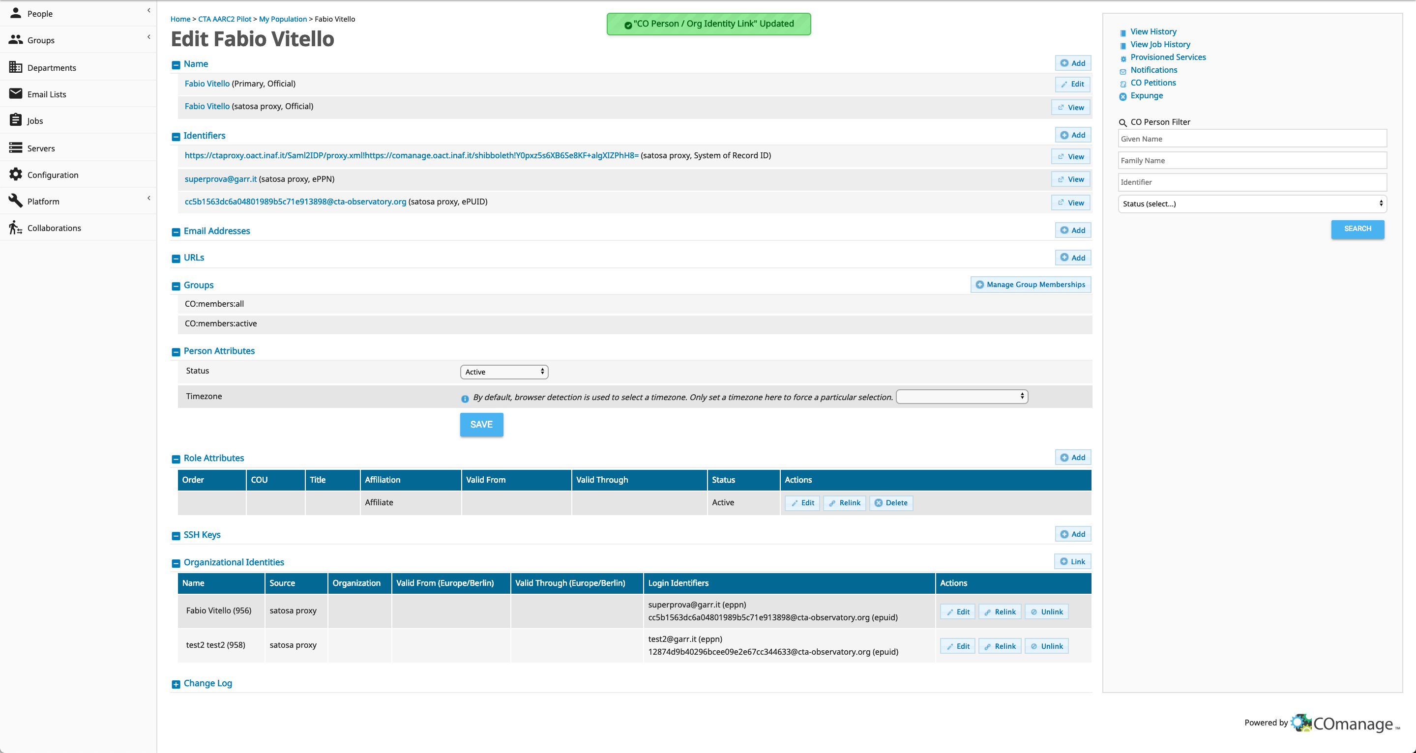Click the Jobs clipboard icon
The height and width of the screenshot is (753, 1416).
[16, 120]
